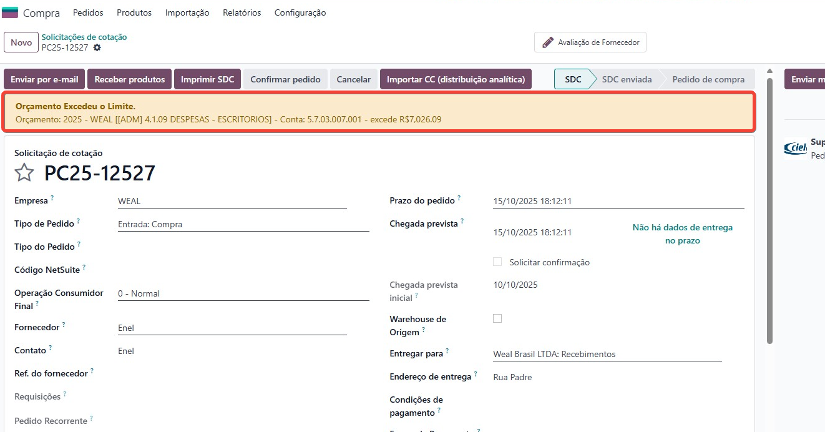Open the Configuração menu
This screenshot has height=432, width=825.
[300, 12]
